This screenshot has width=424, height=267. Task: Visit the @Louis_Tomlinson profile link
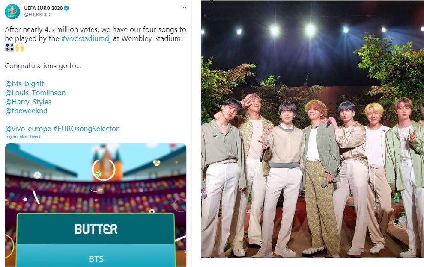[35, 93]
